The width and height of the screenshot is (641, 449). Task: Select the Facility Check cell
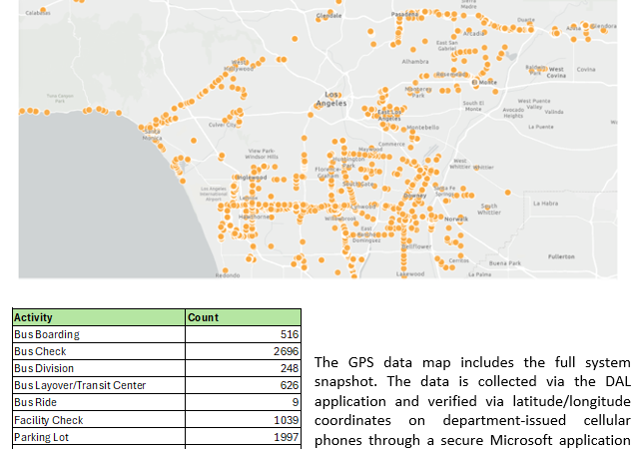coord(48,419)
